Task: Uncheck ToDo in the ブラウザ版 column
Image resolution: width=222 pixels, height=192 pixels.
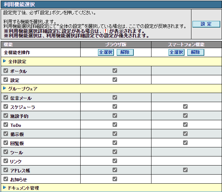Action: point(115,124)
